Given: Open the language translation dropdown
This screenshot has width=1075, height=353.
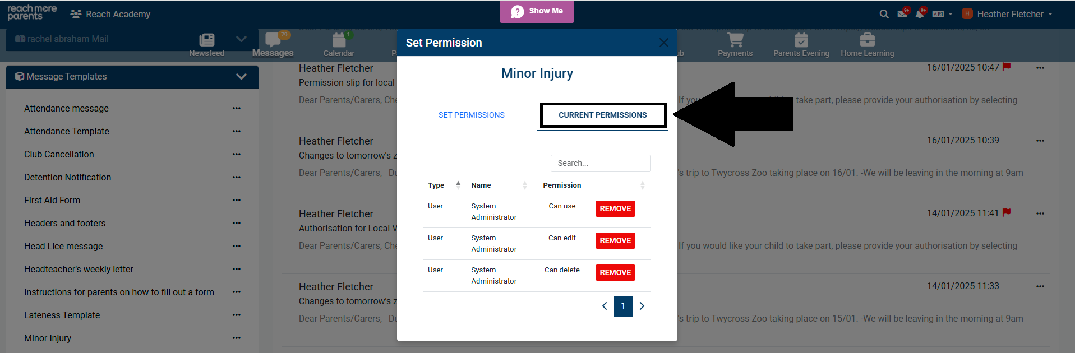Looking at the screenshot, I should (942, 14).
